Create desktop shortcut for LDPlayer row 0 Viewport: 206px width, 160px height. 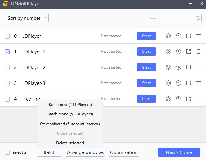[x=188, y=36]
